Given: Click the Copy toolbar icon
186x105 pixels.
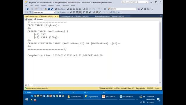Looking at the screenshot, I should tap(87, 9).
